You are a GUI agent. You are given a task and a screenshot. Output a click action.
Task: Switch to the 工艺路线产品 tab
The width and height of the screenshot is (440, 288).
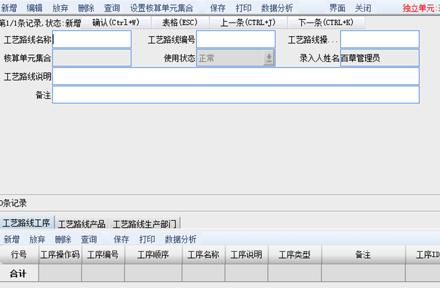tap(82, 224)
